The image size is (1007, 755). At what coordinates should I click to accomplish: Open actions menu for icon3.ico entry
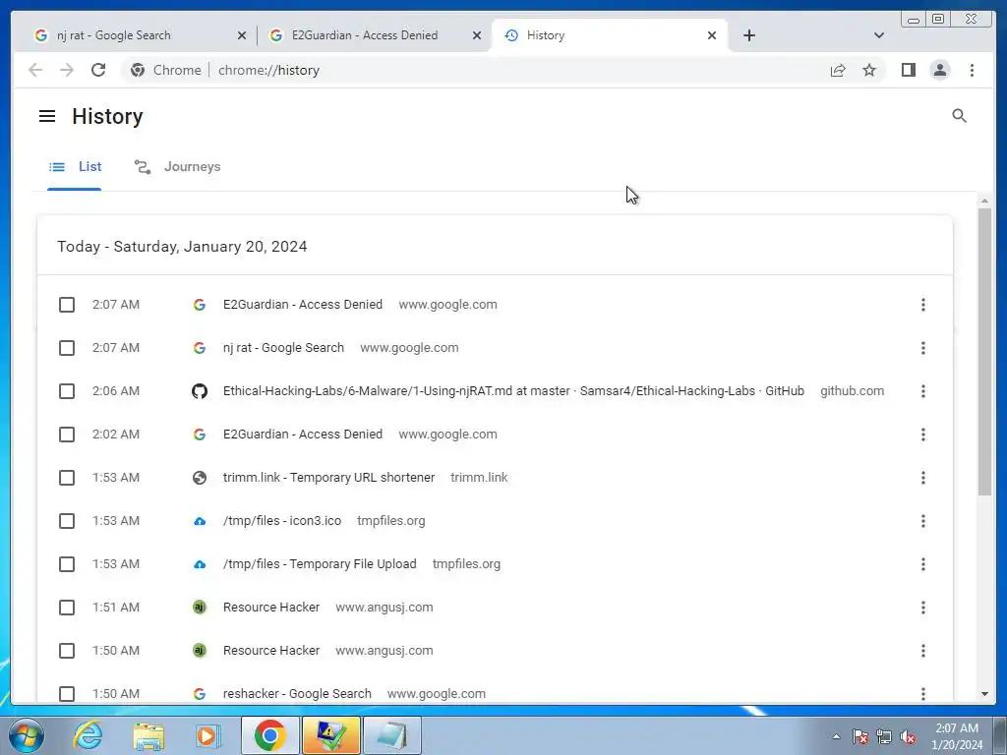(922, 521)
